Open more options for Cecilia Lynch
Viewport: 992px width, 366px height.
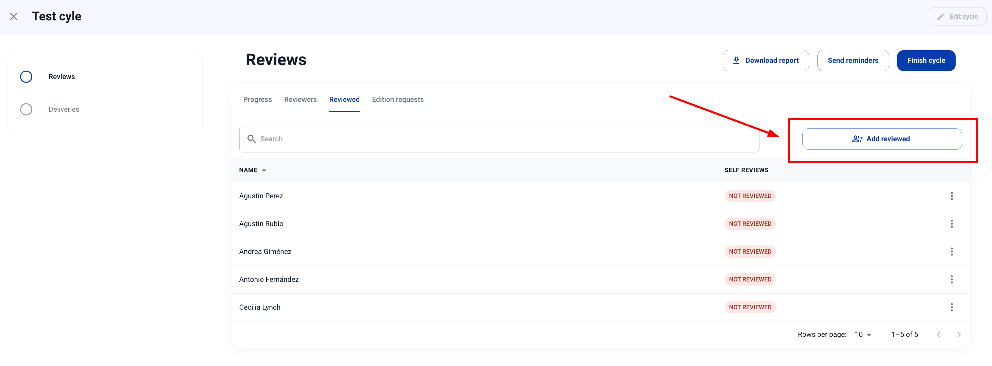coord(951,307)
